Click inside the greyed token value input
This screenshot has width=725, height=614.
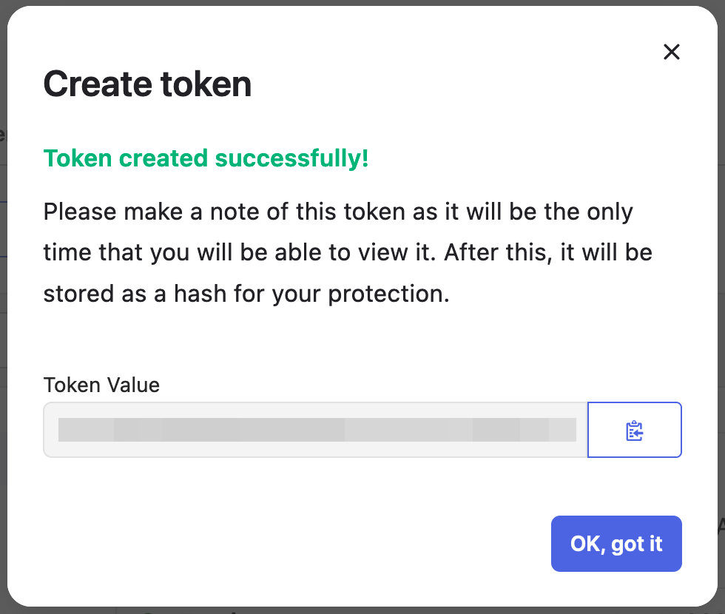click(x=316, y=431)
